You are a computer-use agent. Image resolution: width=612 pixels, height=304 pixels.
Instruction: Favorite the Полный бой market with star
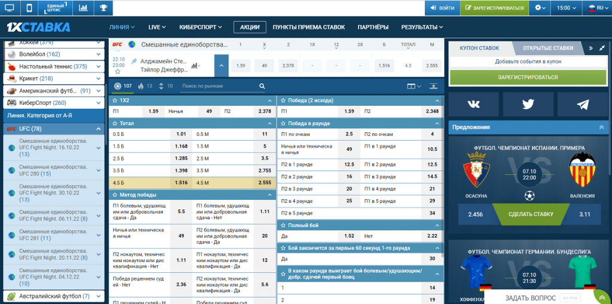point(283,224)
